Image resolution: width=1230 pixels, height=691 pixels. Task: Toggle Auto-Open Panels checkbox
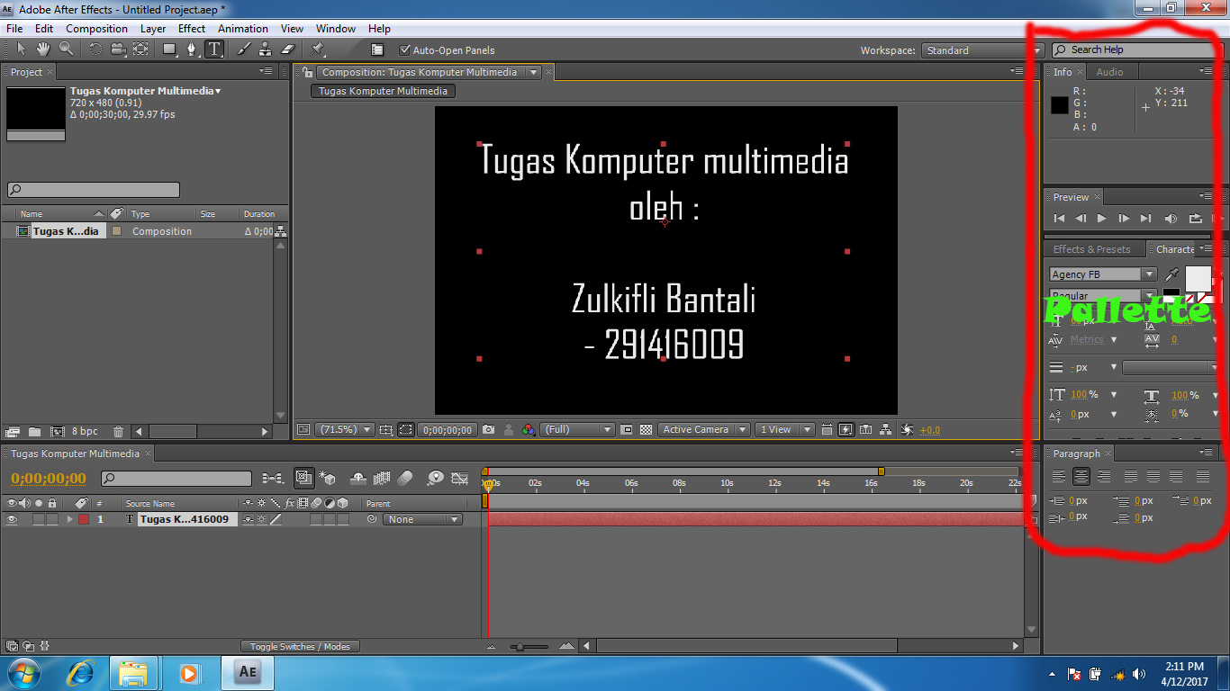click(x=405, y=49)
